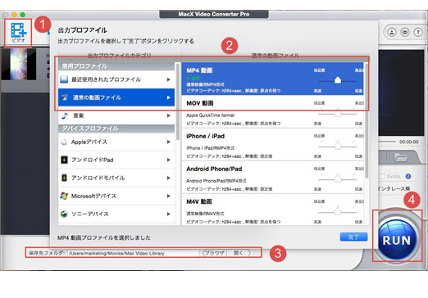
Task: Click the 保存先フォルダ path field
Action: tap(134, 253)
